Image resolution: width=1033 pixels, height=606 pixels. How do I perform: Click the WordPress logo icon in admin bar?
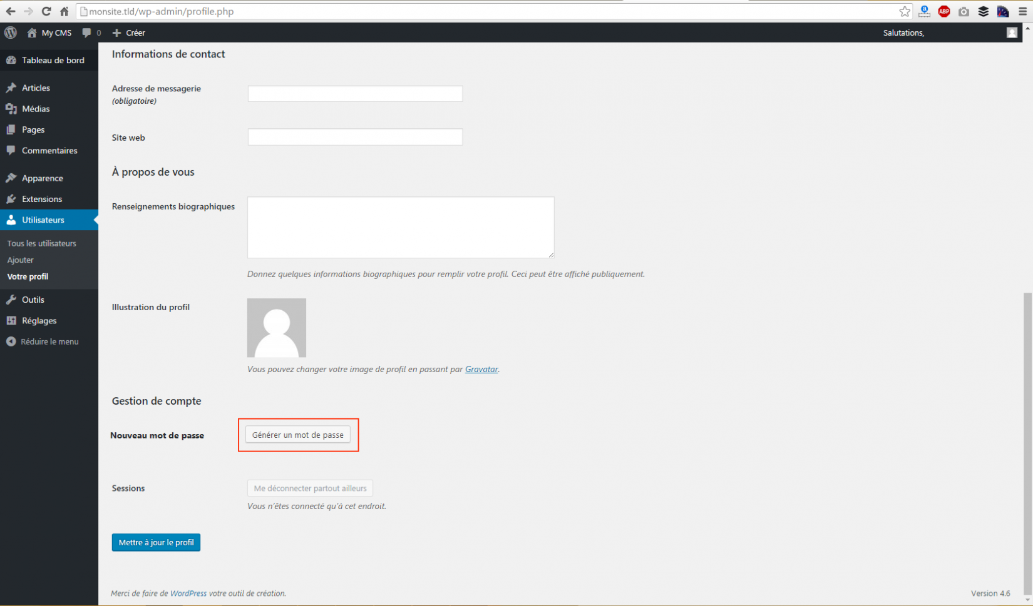pyautogui.click(x=11, y=33)
